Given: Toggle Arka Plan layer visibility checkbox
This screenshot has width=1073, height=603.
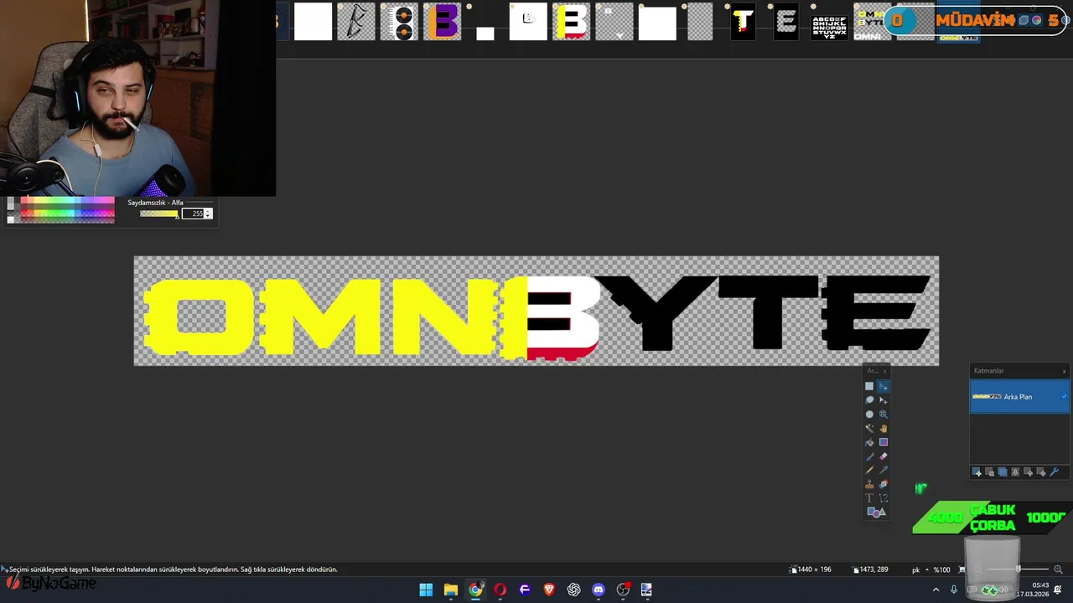Looking at the screenshot, I should click(1064, 397).
